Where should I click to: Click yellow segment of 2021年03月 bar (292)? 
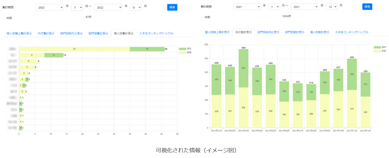click(x=243, y=107)
